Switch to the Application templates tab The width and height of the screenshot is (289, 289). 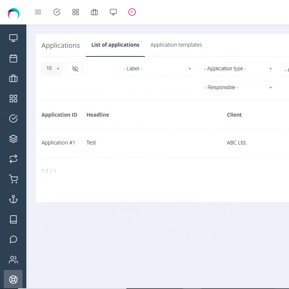(x=176, y=45)
